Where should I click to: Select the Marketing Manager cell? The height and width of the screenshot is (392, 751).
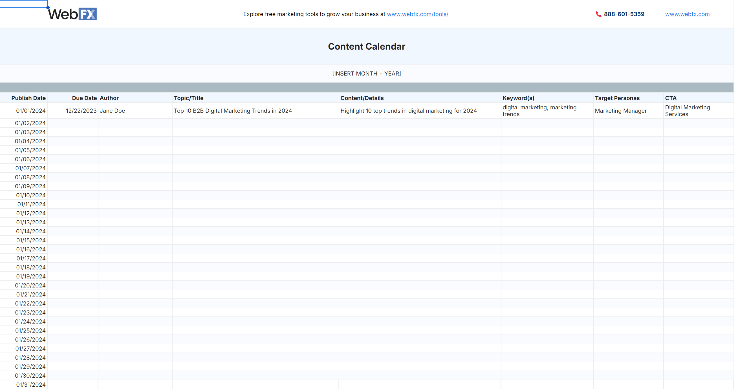pyautogui.click(x=628, y=111)
